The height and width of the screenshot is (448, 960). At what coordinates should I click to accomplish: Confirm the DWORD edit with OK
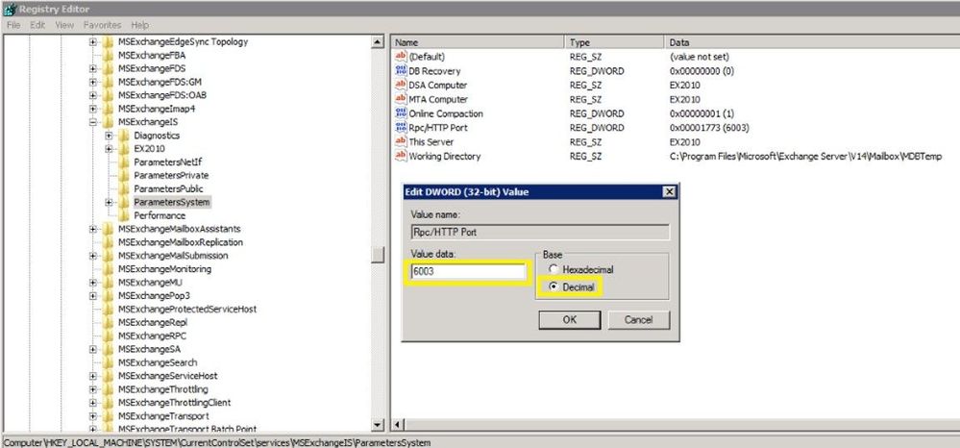(570, 319)
